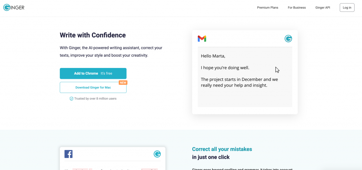The image size is (362, 170).
Task: Click the in just one click subheading
Action: pyautogui.click(x=211, y=157)
